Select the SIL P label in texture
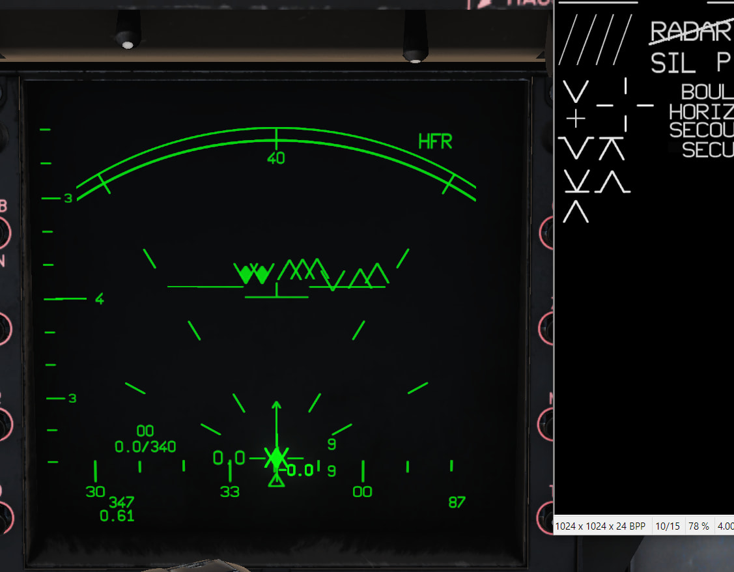This screenshot has height=572, width=734. click(x=690, y=63)
